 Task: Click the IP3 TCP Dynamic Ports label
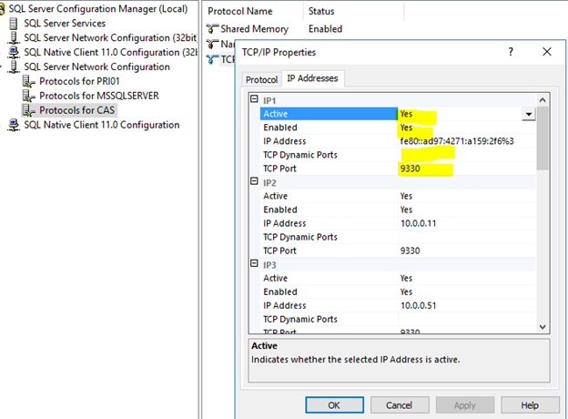[300, 320]
